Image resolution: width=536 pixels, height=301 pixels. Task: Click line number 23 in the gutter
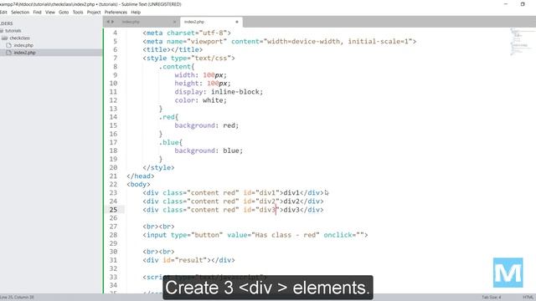coord(113,193)
